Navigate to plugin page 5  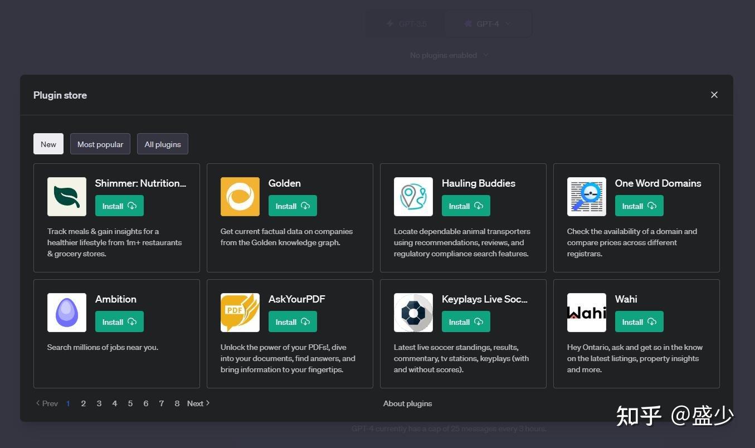130,403
